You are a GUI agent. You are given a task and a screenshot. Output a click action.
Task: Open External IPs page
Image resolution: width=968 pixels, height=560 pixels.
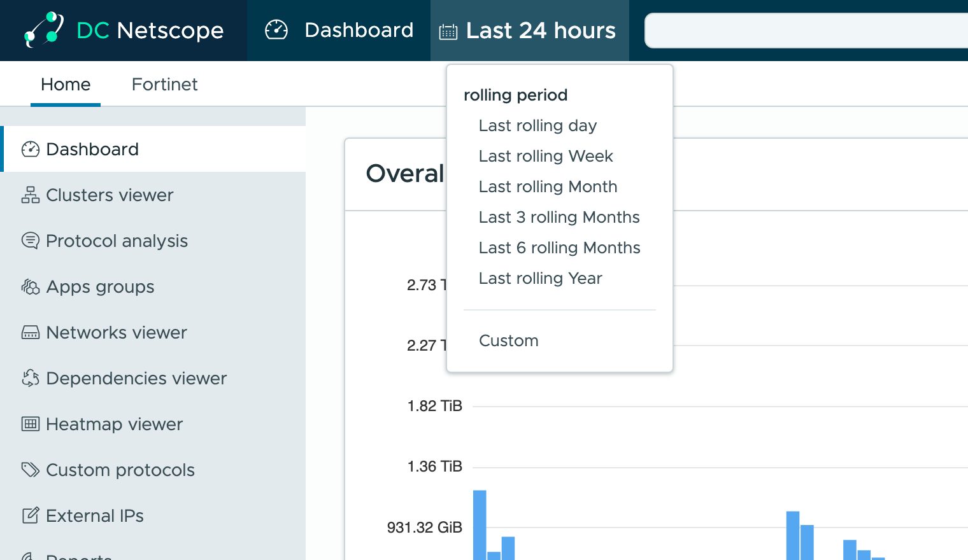point(153,515)
